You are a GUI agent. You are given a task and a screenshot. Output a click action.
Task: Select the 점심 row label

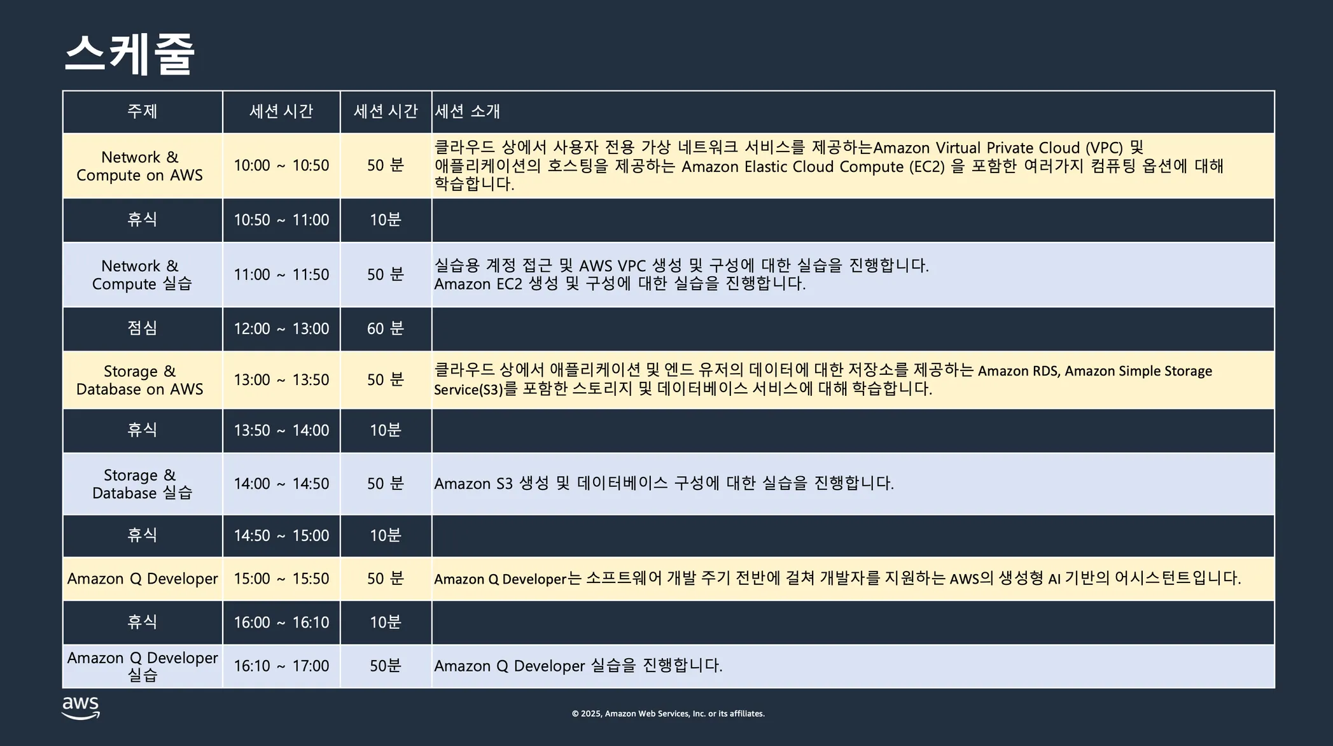pos(142,328)
